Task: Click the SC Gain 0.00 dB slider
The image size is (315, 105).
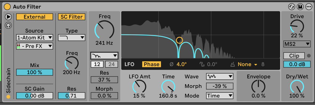Action: pyautogui.click(x=35, y=96)
